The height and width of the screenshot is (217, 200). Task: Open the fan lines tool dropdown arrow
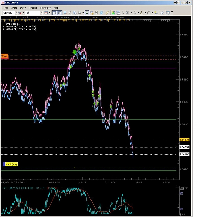138,13
